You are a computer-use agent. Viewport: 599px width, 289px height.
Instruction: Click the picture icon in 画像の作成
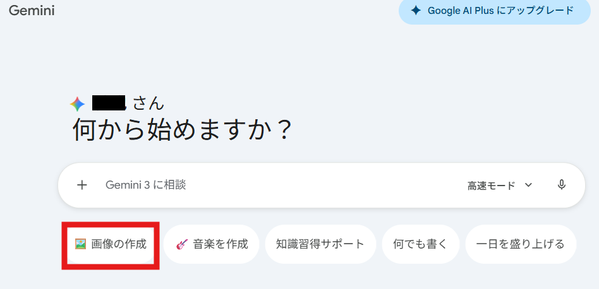[x=80, y=244]
